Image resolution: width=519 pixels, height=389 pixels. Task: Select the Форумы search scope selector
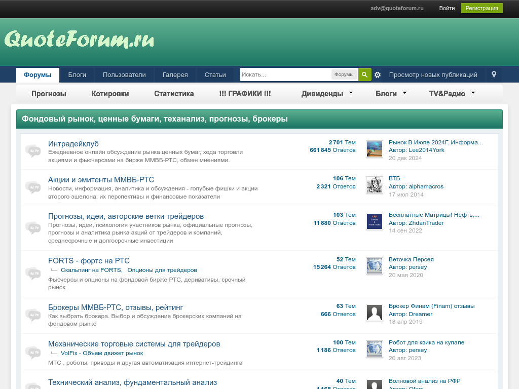pyautogui.click(x=344, y=74)
